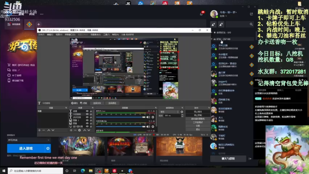Toggle lock on the first text source
This screenshot has height=174, width=309.
point(91,111)
